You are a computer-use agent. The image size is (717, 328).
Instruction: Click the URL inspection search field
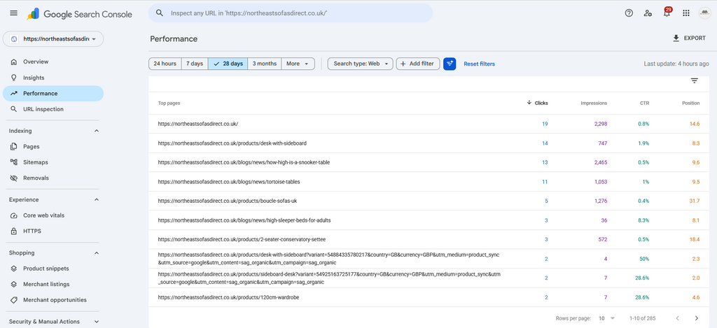coord(291,13)
